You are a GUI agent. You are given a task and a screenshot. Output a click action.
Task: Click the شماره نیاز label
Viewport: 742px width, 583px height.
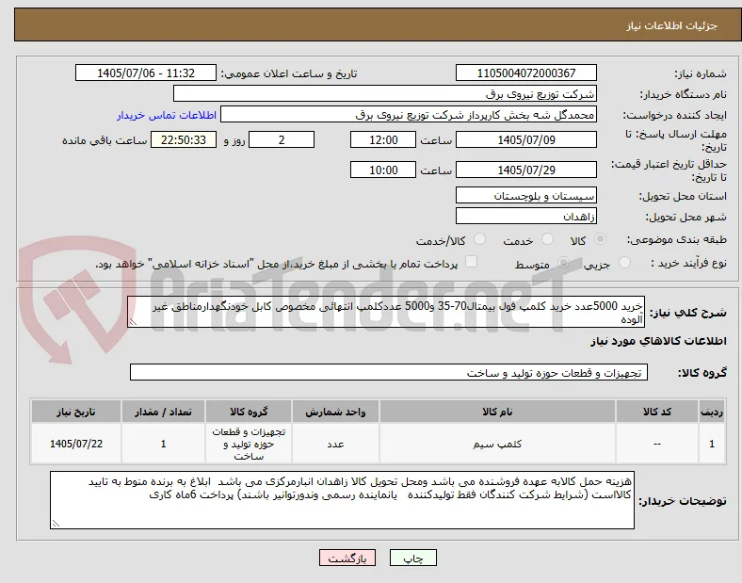click(x=701, y=73)
